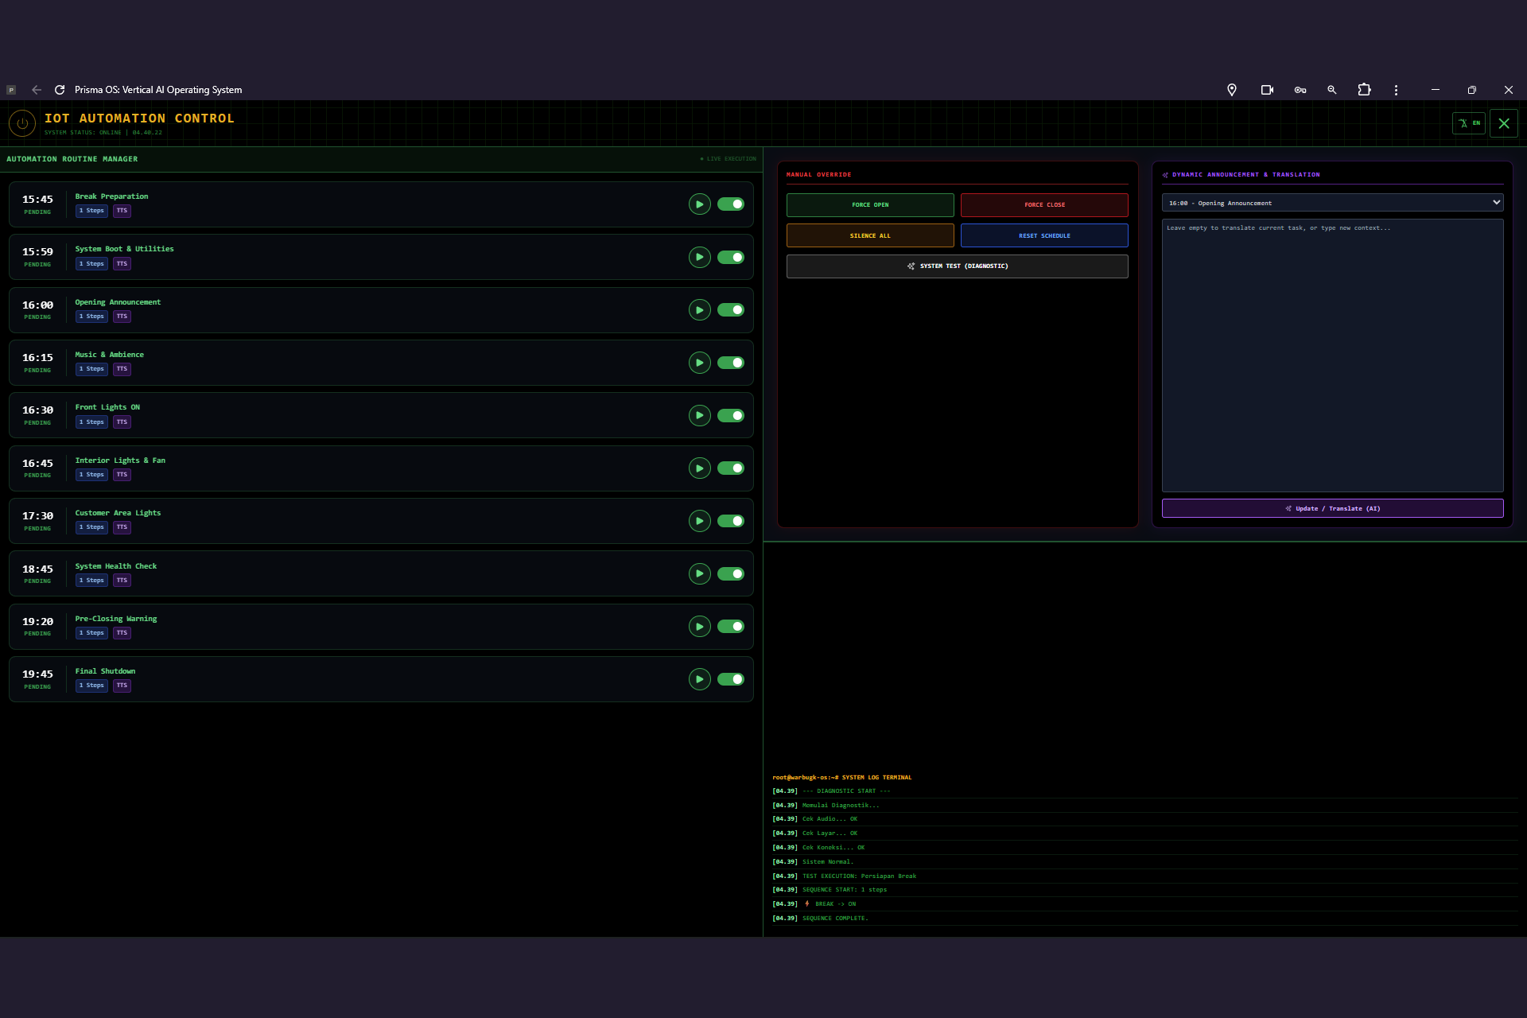Close the panel with green X icon
The height and width of the screenshot is (1018, 1527).
[1503, 123]
